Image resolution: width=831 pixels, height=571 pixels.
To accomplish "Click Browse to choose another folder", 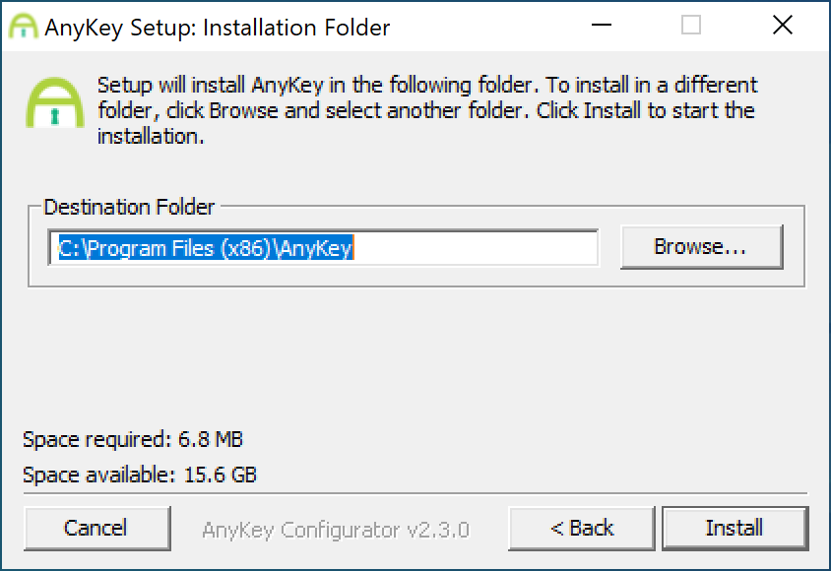I will 702,247.
